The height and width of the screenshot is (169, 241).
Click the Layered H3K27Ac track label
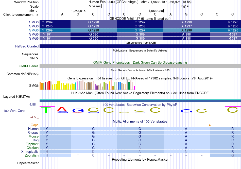click(x=16, y=97)
